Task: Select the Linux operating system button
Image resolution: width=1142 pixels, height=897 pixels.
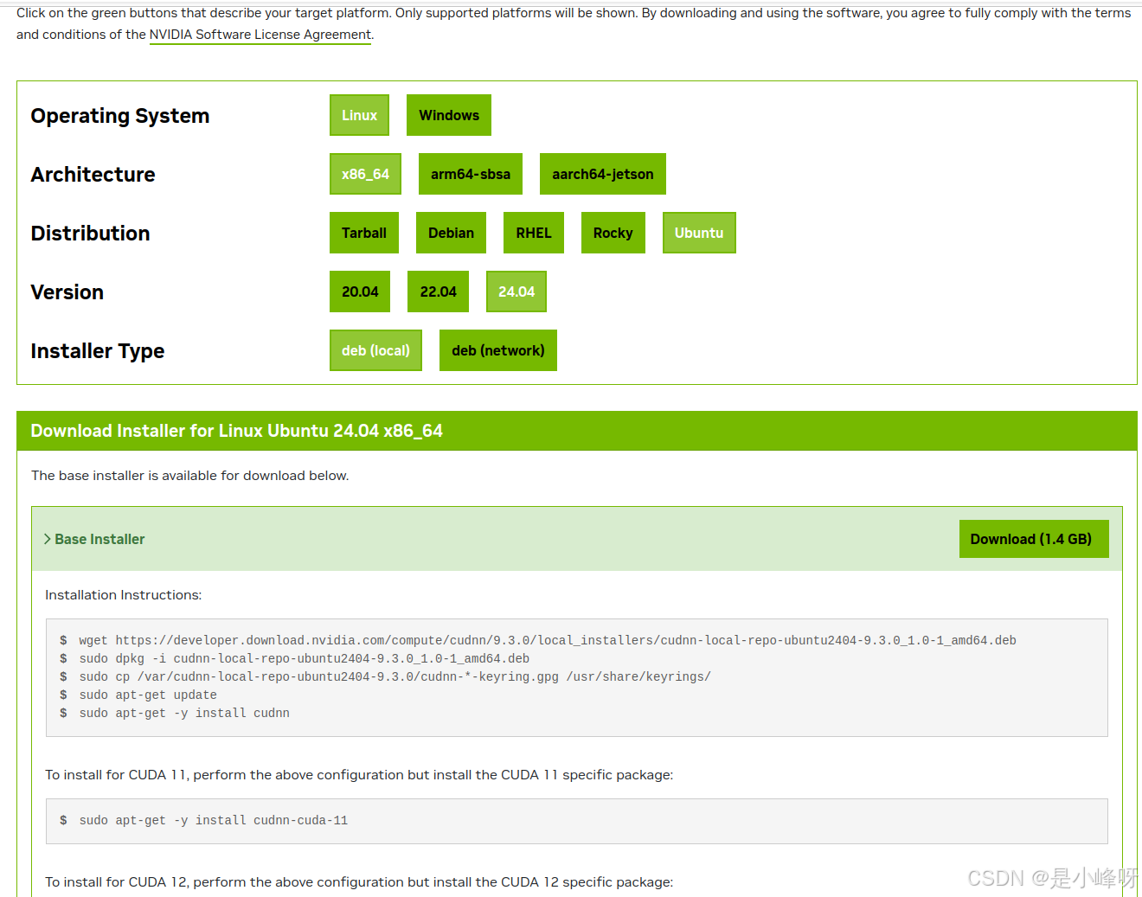Action: tap(359, 115)
